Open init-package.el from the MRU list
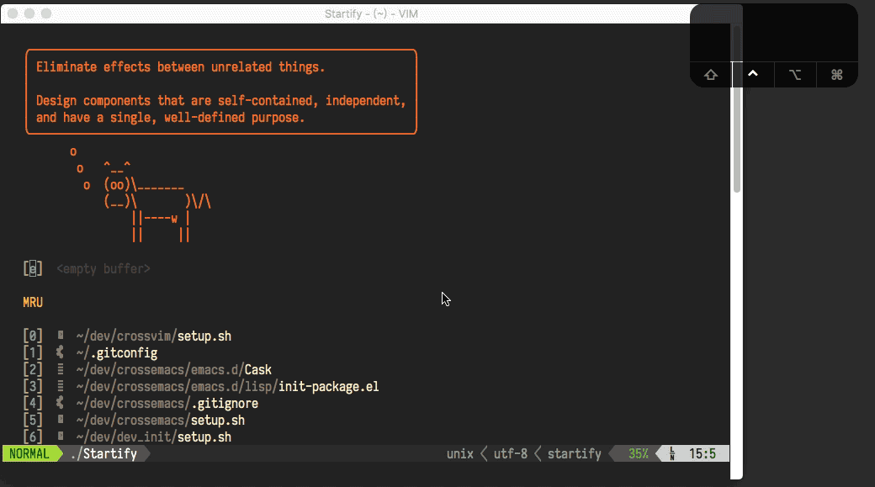This screenshot has height=487, width=875. pyautogui.click(x=227, y=387)
